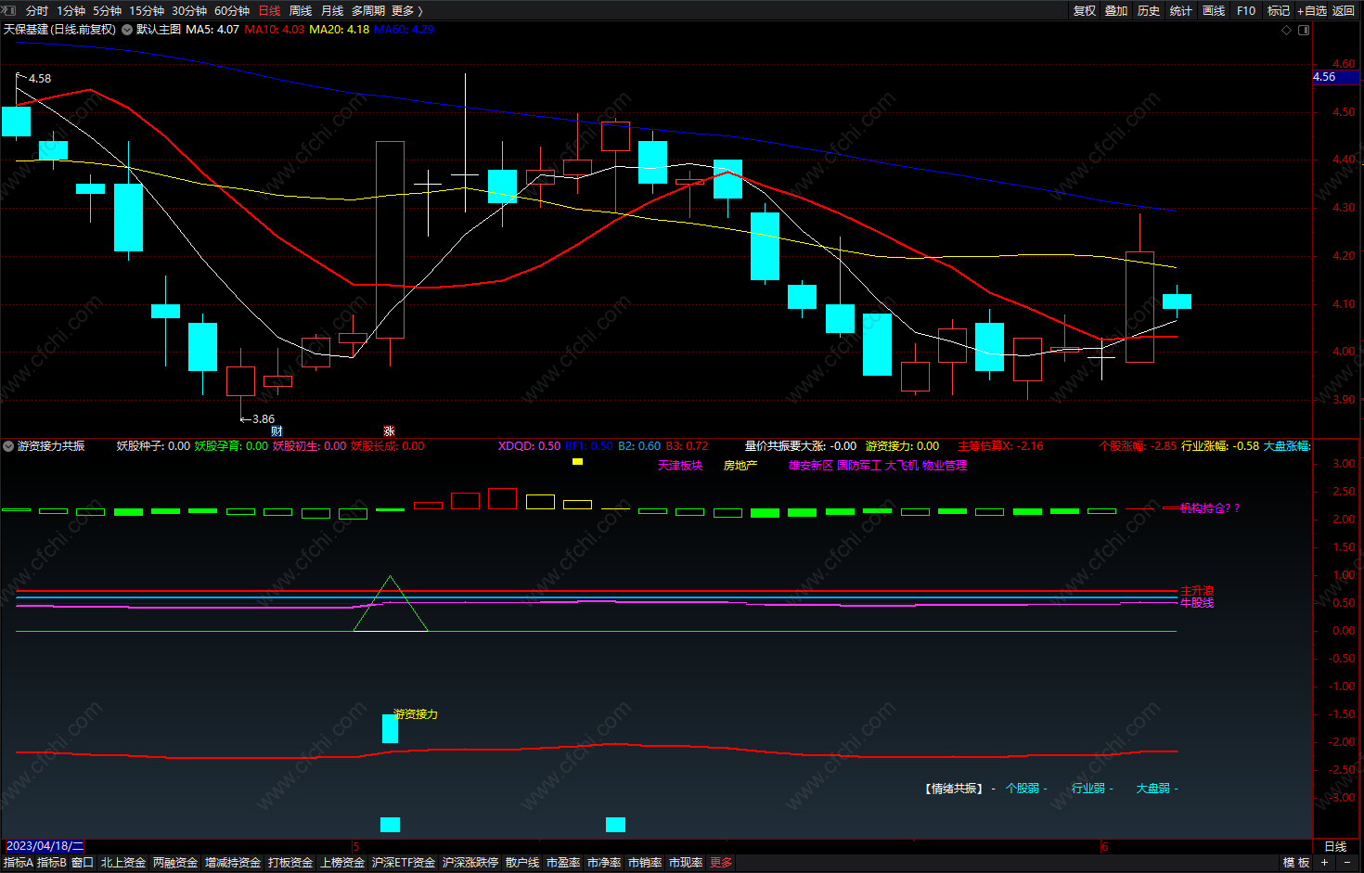Viewport: 1364px width, 873px height.
Task: Click the MA5: 4.07 label
Action: pos(212,30)
